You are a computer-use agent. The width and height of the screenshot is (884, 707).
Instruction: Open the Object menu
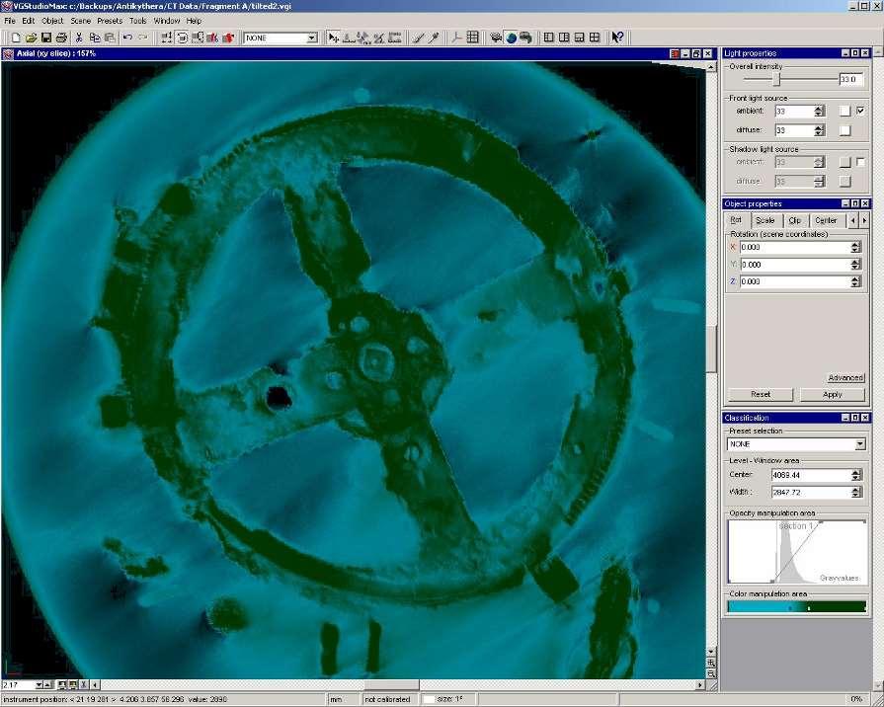point(52,21)
